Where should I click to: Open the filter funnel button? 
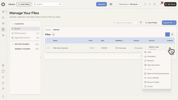point(141,23)
